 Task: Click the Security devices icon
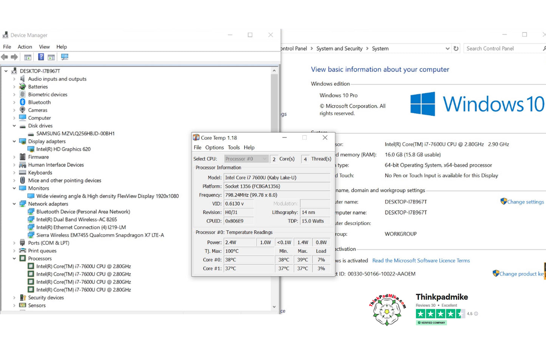[x=22, y=298]
